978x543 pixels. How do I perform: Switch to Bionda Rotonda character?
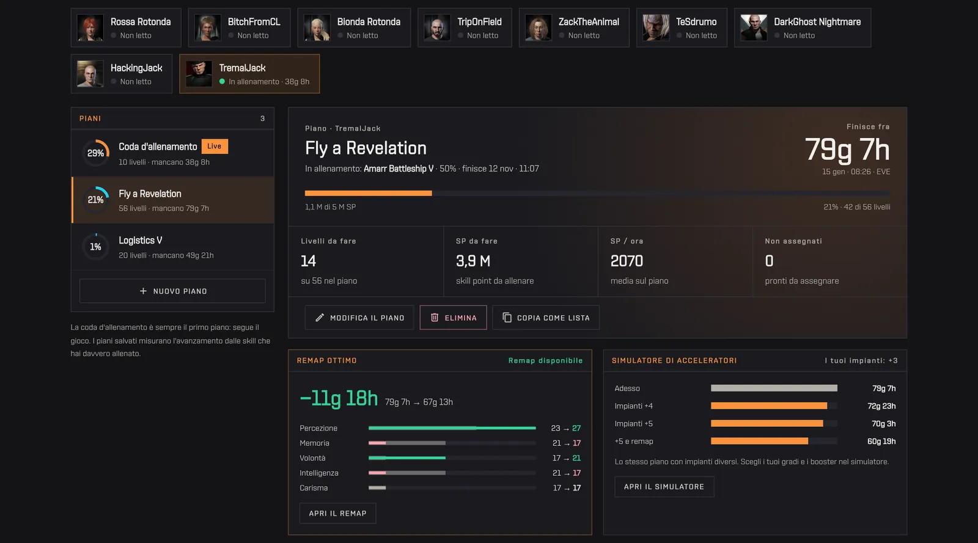pyautogui.click(x=354, y=28)
